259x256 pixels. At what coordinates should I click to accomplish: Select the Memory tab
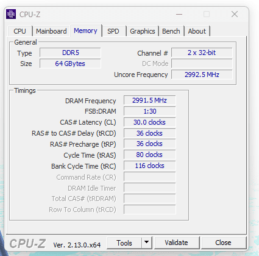85,31
